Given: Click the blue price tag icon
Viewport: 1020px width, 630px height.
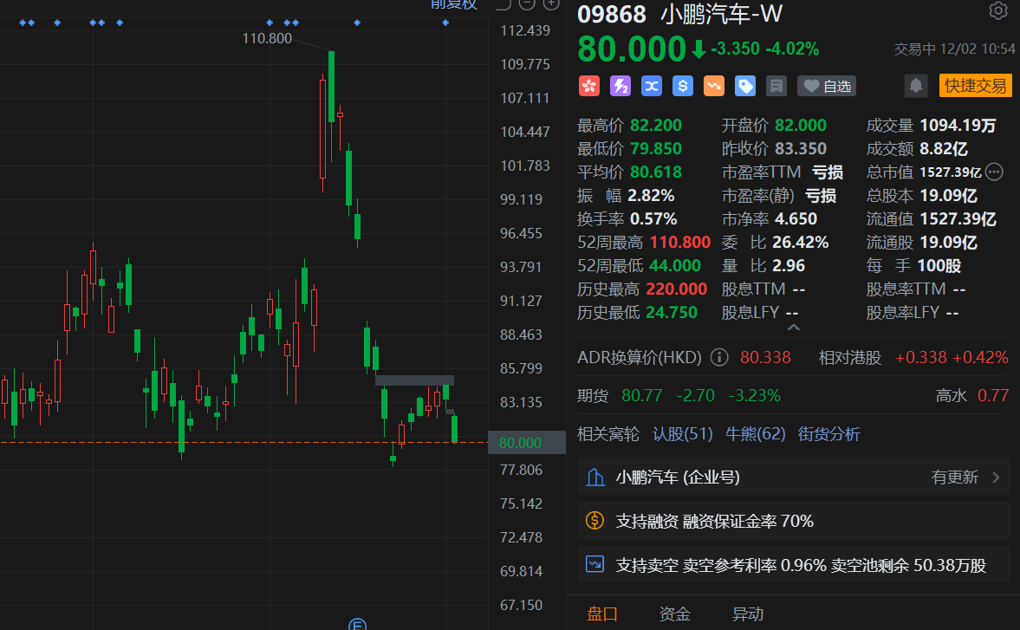Looking at the screenshot, I should (745, 86).
